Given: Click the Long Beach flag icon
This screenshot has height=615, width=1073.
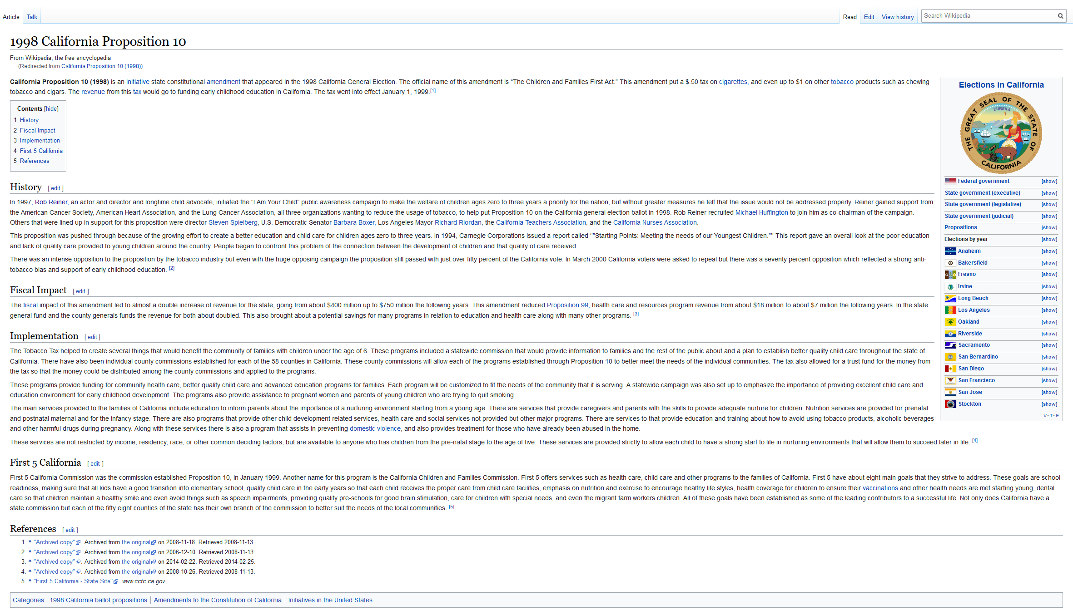Looking at the screenshot, I should [x=950, y=298].
